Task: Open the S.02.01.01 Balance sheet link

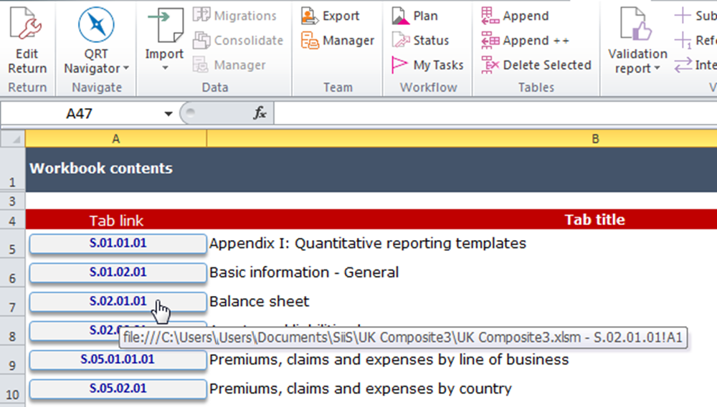Action: click(118, 302)
